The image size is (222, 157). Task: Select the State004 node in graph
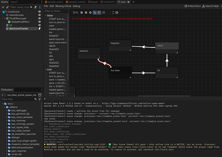[120, 45]
